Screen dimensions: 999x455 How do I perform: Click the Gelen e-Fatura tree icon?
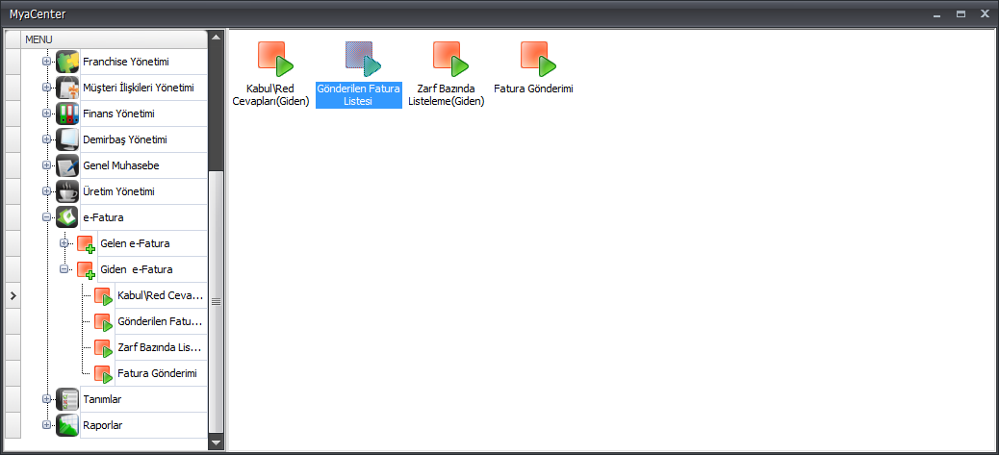point(86,243)
